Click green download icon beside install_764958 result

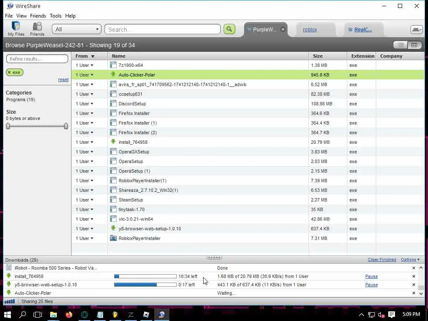tap(113, 141)
